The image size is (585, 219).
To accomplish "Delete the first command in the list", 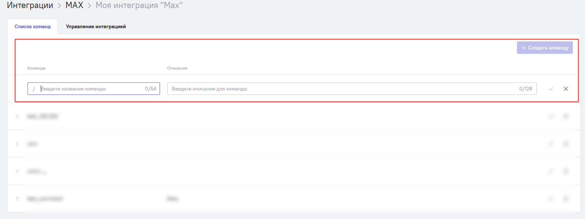I will 566,116.
